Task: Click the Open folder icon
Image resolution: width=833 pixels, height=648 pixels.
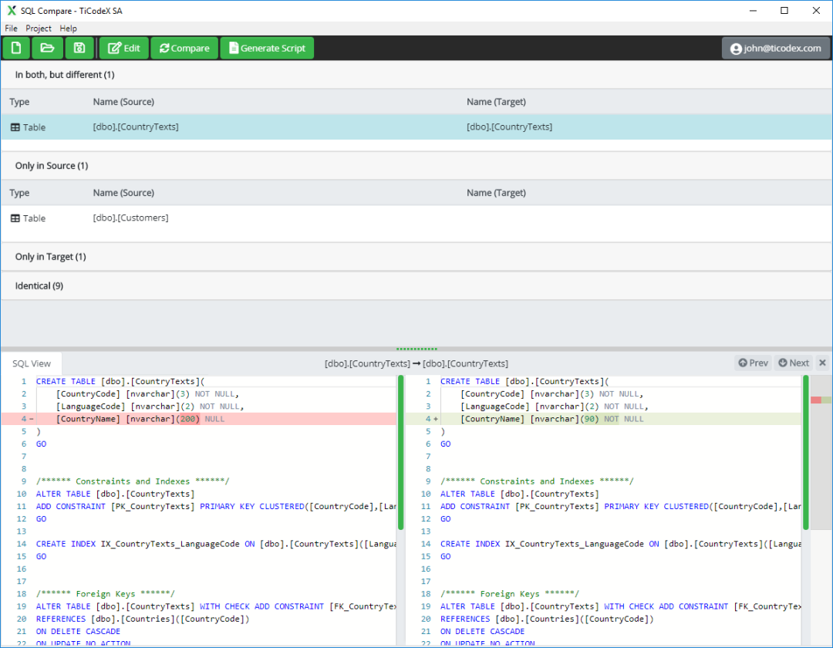Action: 47,48
